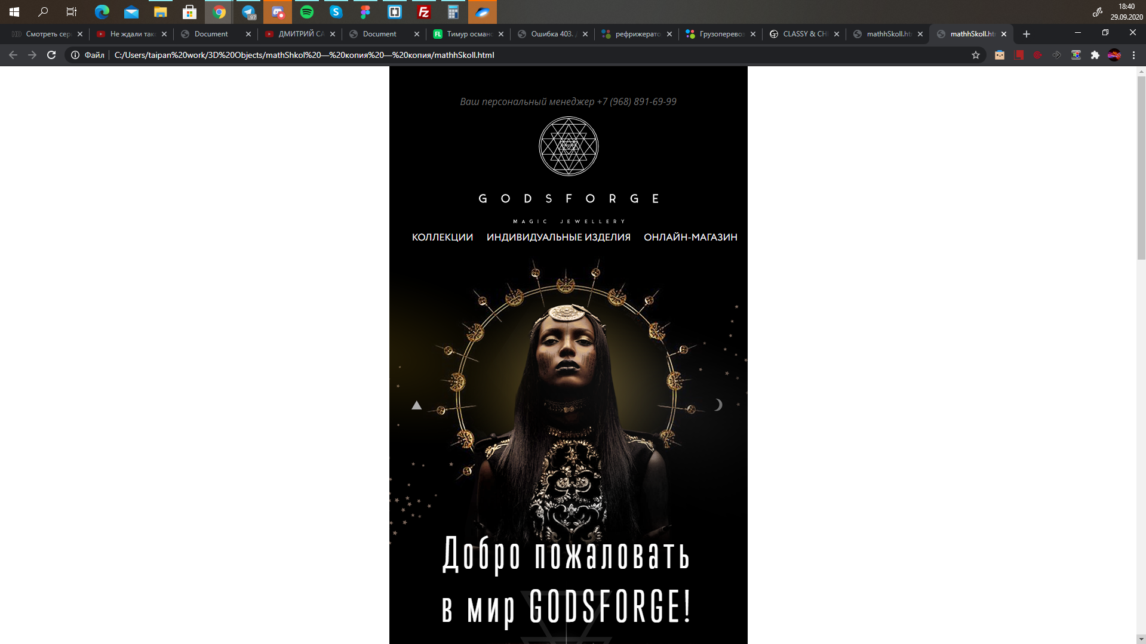
Task: Reload the current page
Action: [x=51, y=55]
